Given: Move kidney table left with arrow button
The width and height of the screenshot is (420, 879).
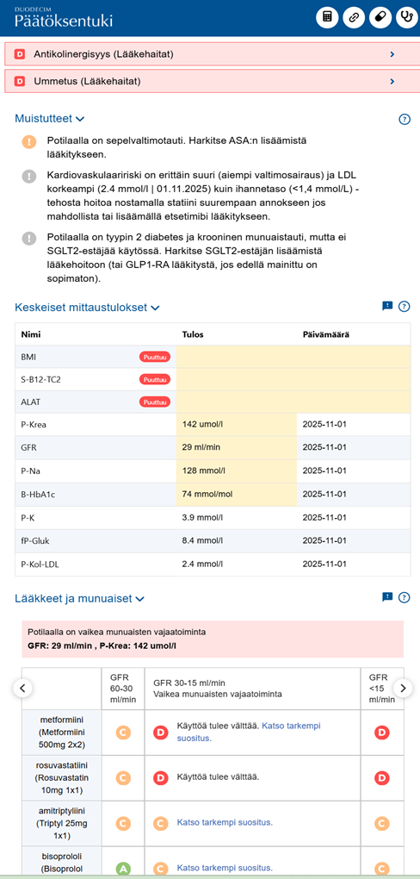Looking at the screenshot, I should (22, 688).
